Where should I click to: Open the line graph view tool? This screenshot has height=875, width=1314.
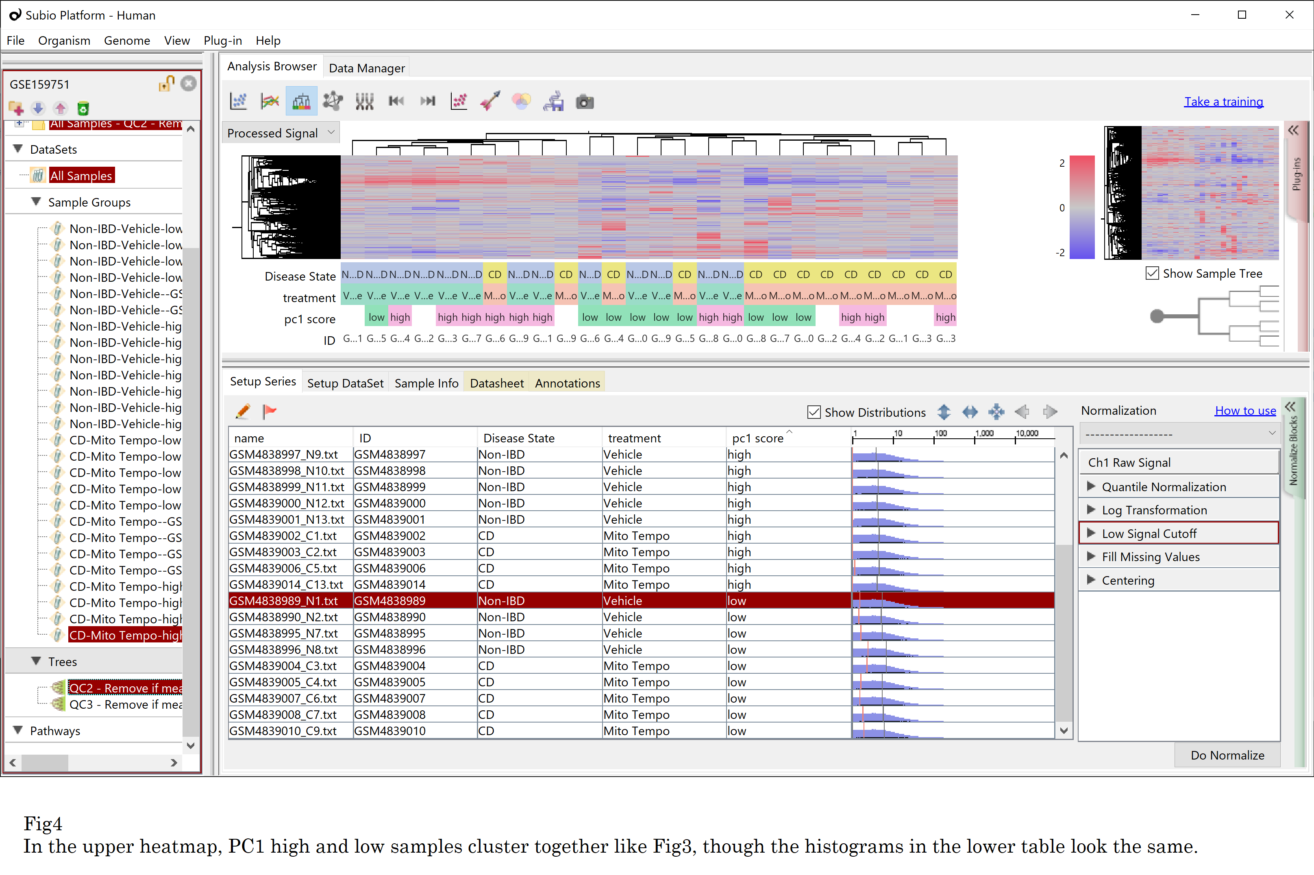(270, 101)
